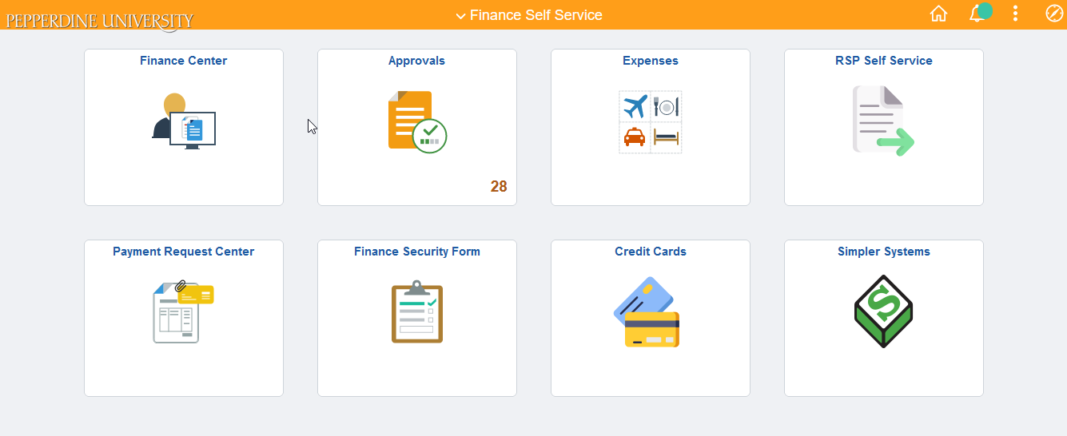The height and width of the screenshot is (436, 1067).
Task: Open the Credit Cards tile label
Action: pos(651,252)
